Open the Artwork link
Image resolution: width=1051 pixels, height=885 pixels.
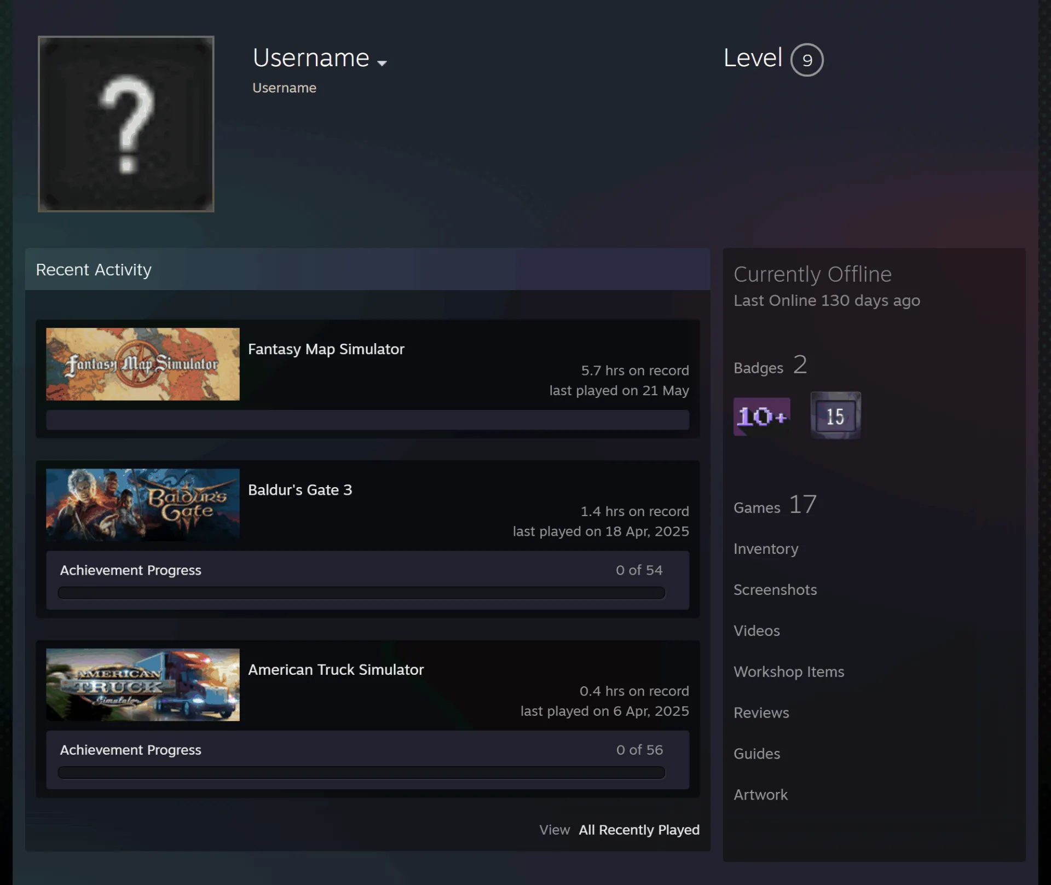760,795
